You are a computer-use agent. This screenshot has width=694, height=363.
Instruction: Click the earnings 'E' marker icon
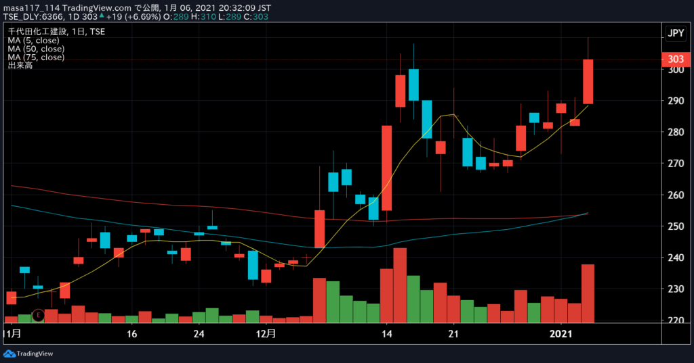click(39, 315)
